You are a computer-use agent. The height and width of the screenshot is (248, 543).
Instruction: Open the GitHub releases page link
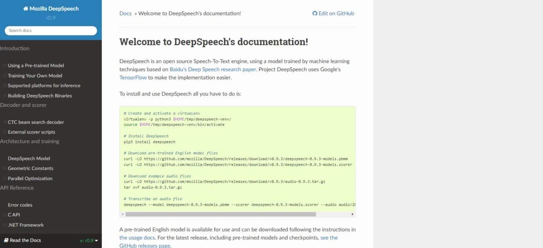145,246
